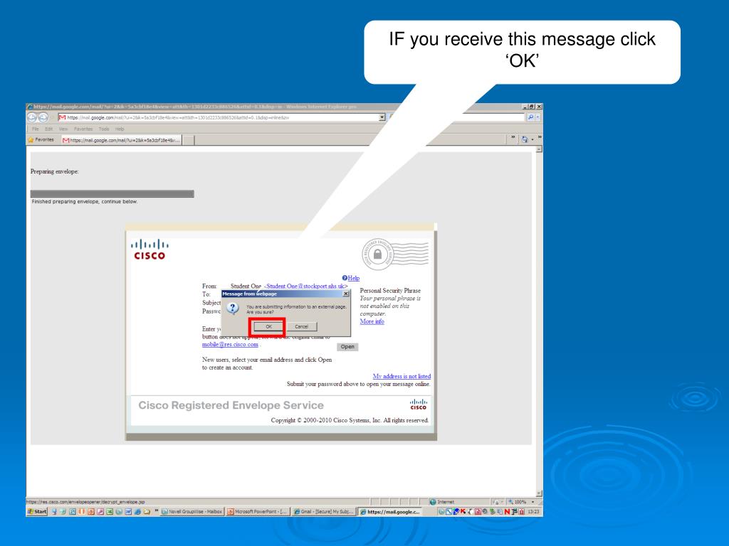This screenshot has height=546, width=729.
Task: Open the Edit menu
Action: [x=49, y=129]
